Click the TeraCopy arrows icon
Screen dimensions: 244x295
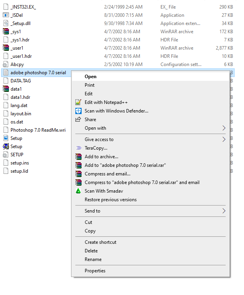[79, 148]
